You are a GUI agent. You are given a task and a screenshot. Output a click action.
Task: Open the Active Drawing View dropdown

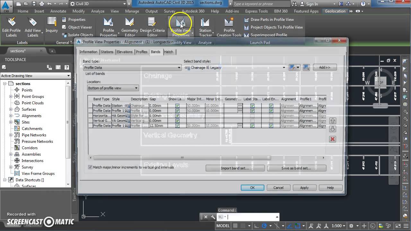[35, 76]
